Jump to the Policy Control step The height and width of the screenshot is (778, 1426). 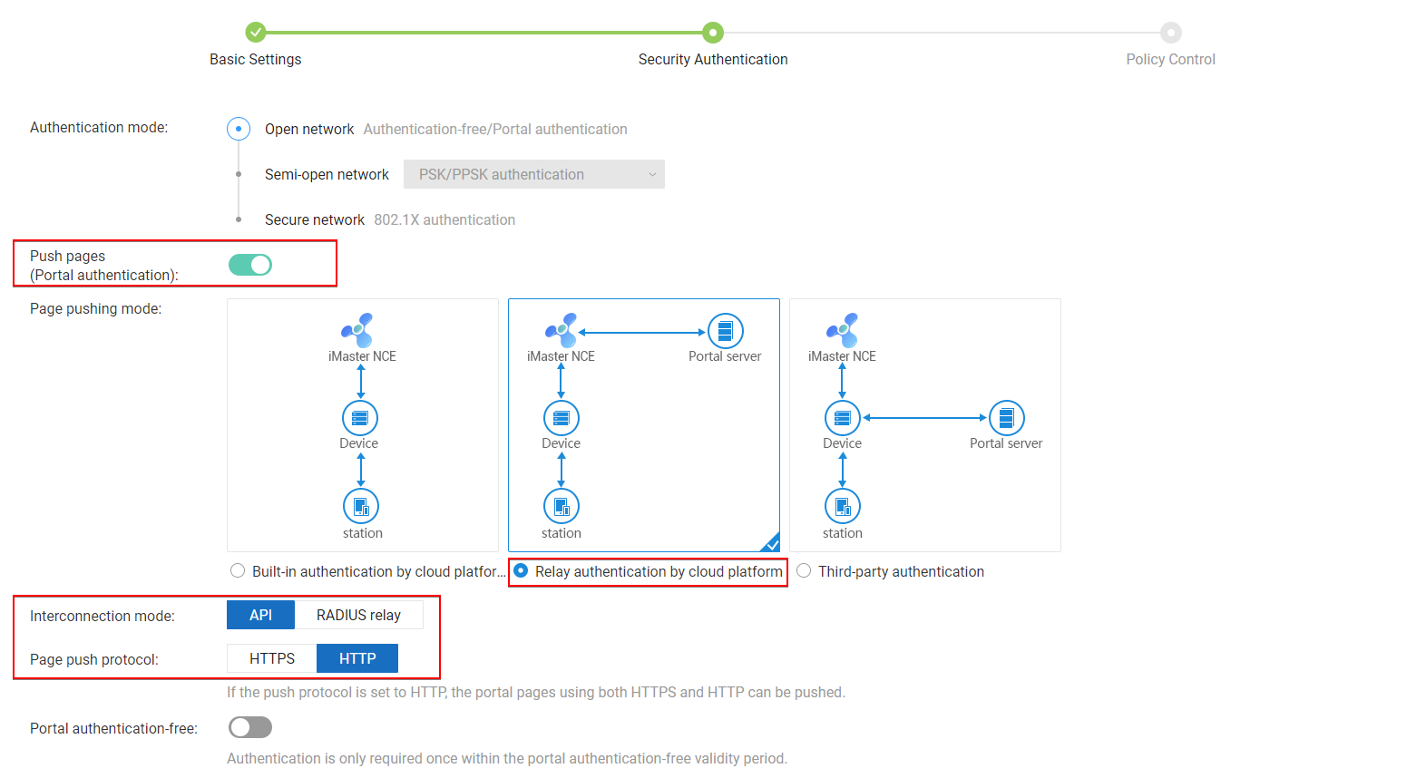pos(1170,34)
